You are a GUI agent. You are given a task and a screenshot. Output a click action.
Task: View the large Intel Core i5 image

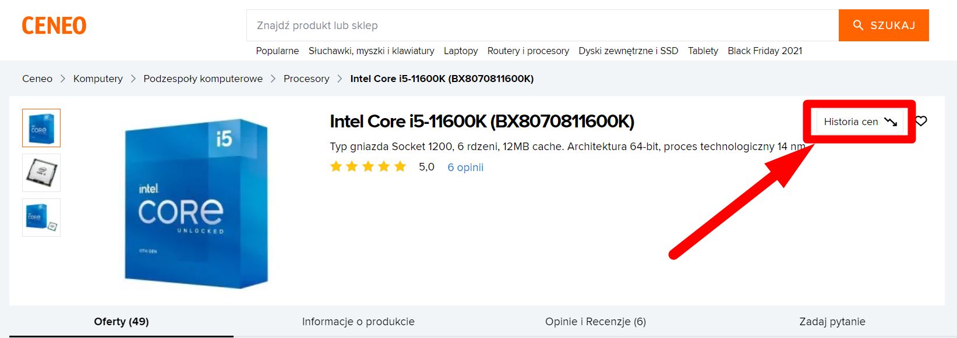click(x=196, y=204)
